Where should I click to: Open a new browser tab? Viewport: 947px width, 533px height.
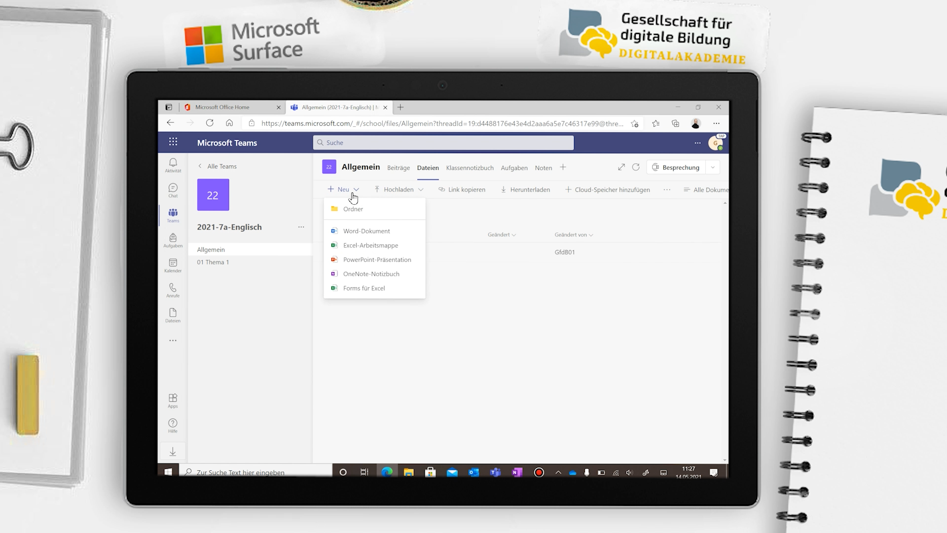tap(401, 107)
